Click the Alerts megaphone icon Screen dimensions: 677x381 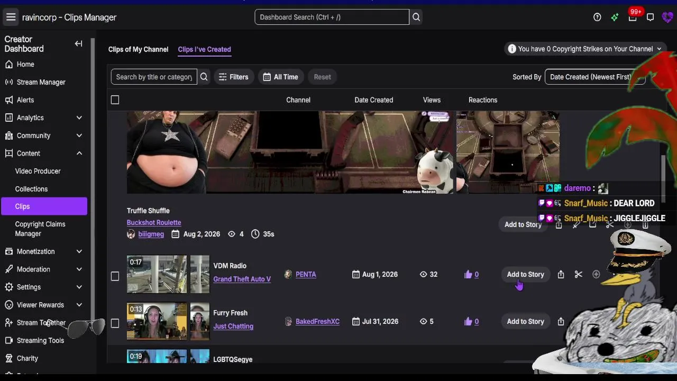(x=8, y=100)
